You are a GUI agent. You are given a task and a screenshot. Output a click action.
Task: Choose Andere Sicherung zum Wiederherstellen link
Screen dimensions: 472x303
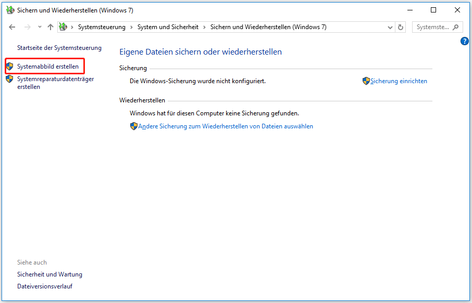tap(226, 126)
